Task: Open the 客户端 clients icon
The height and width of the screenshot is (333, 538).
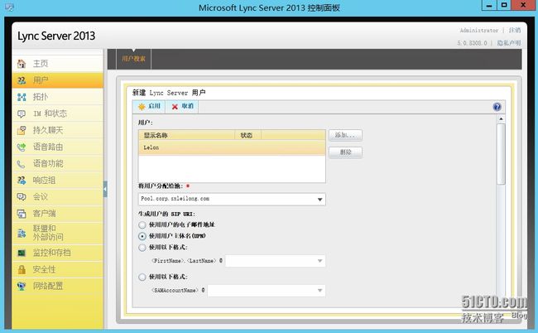Action: [x=22, y=214]
